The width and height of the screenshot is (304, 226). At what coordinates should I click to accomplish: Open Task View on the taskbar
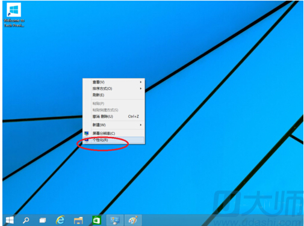pyautogui.click(x=43, y=220)
